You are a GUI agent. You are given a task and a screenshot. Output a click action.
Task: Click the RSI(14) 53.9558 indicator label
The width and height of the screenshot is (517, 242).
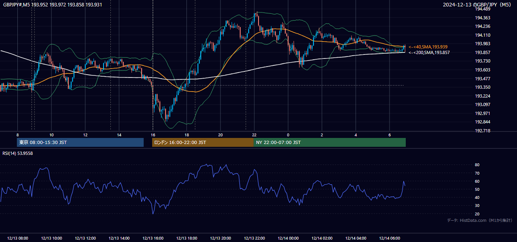tap(18, 153)
